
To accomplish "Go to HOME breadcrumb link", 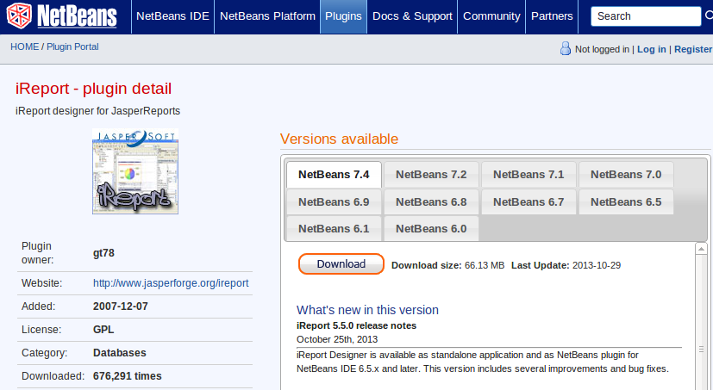I will tap(24, 46).
